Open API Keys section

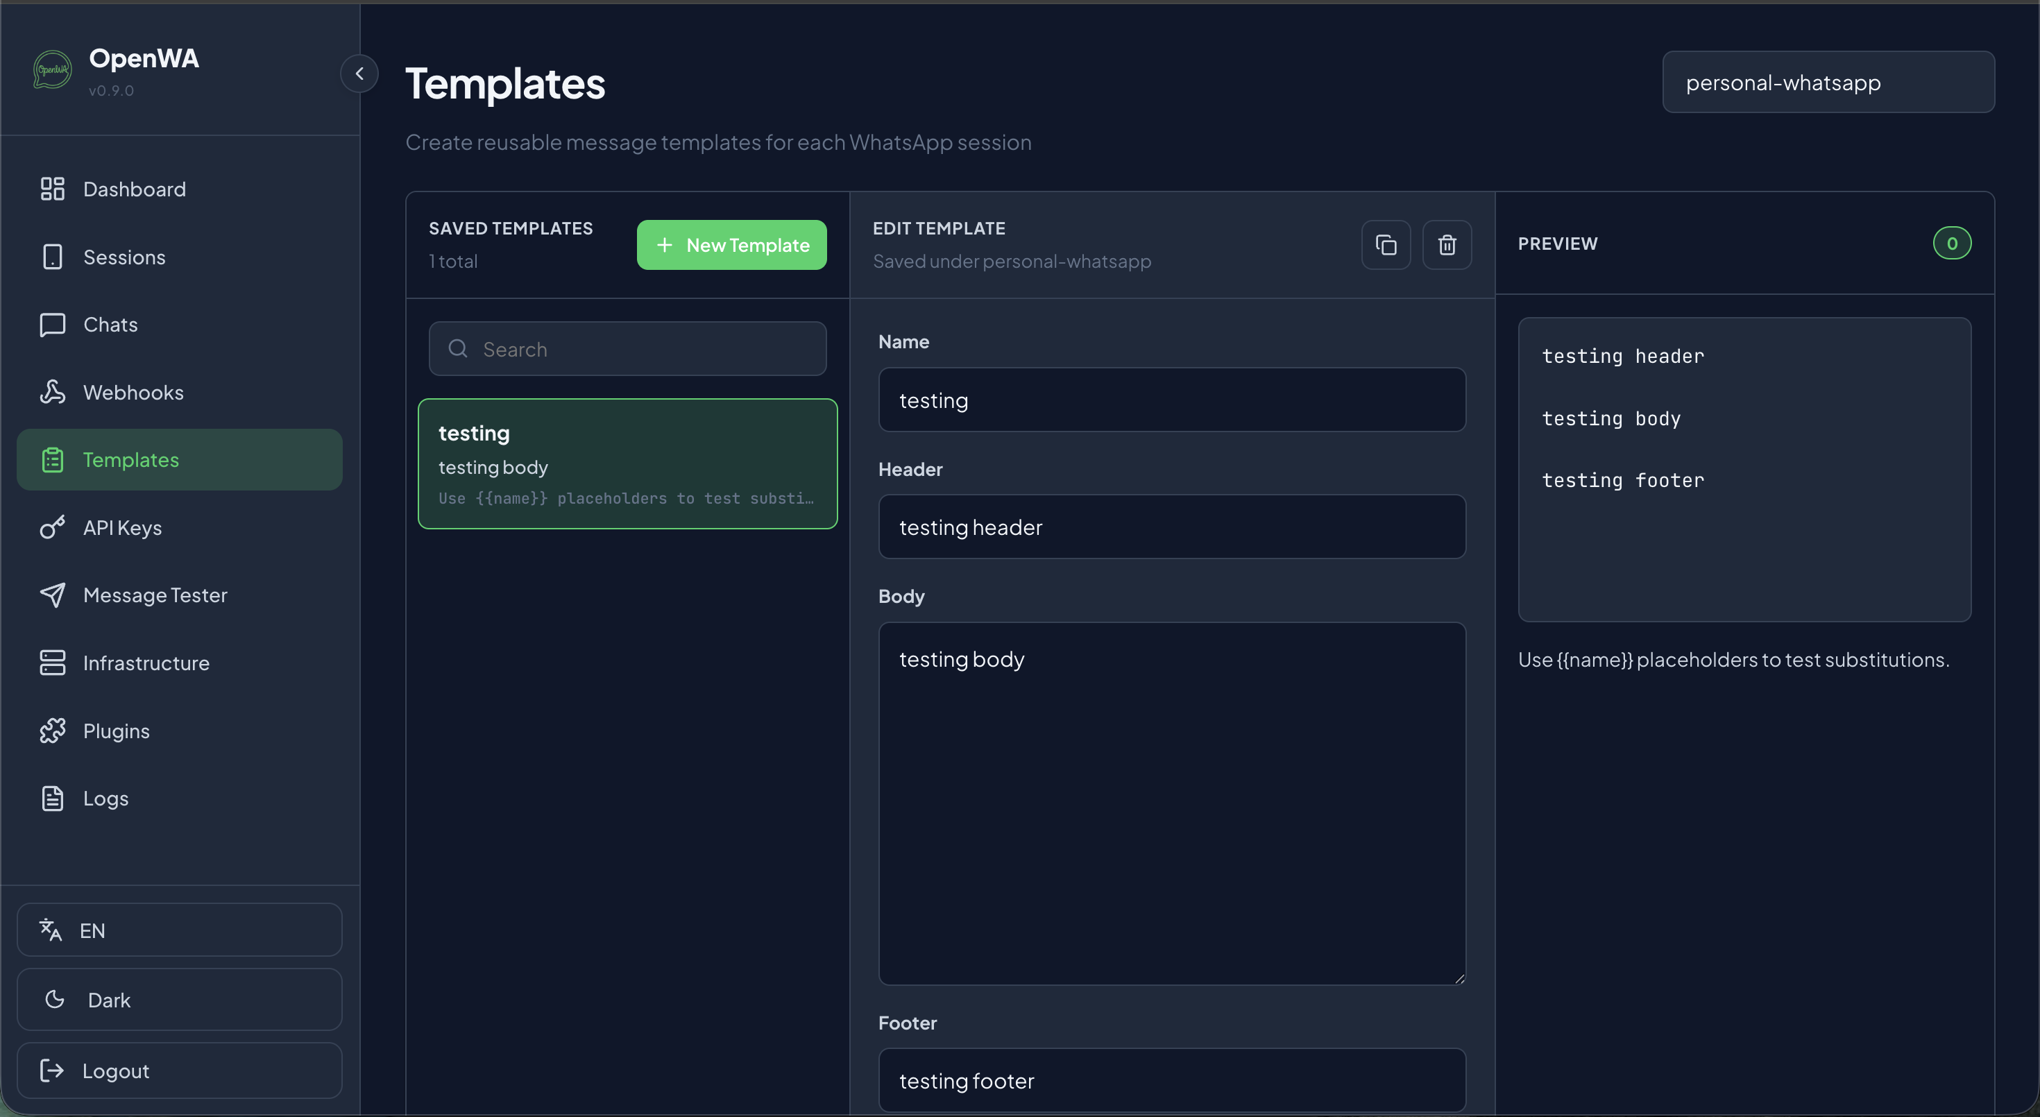180,527
